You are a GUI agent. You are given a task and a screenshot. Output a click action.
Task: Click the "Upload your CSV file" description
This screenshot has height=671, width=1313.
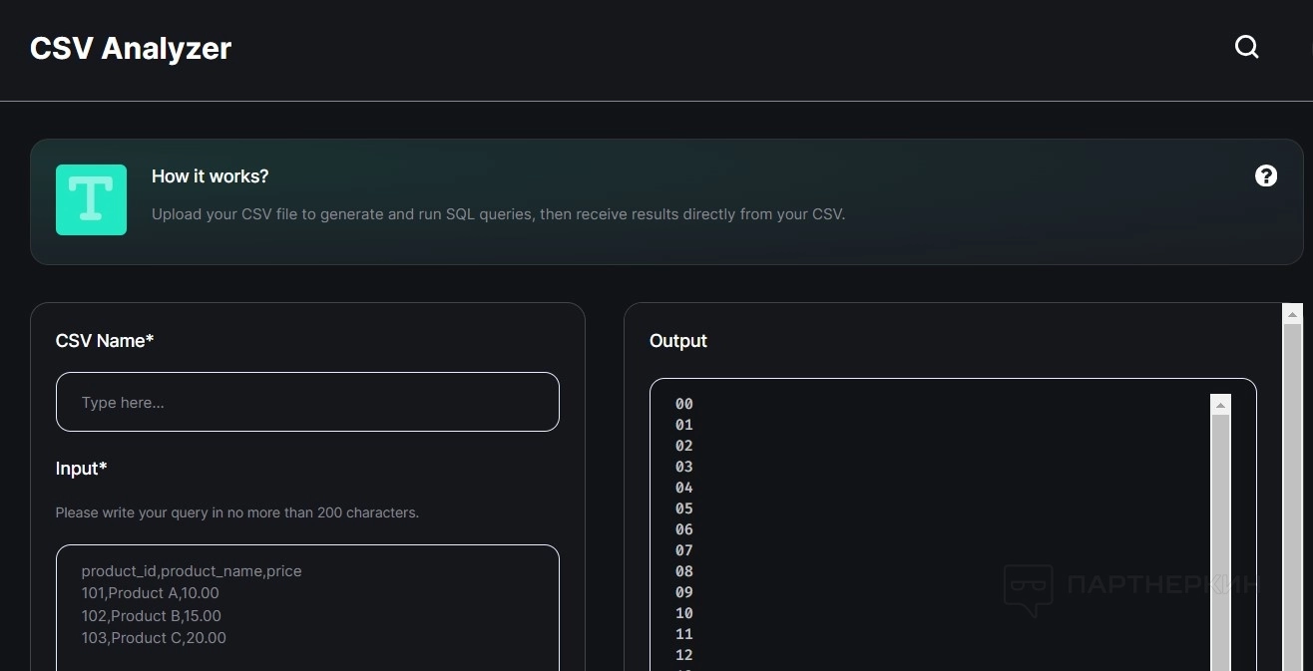coord(498,214)
